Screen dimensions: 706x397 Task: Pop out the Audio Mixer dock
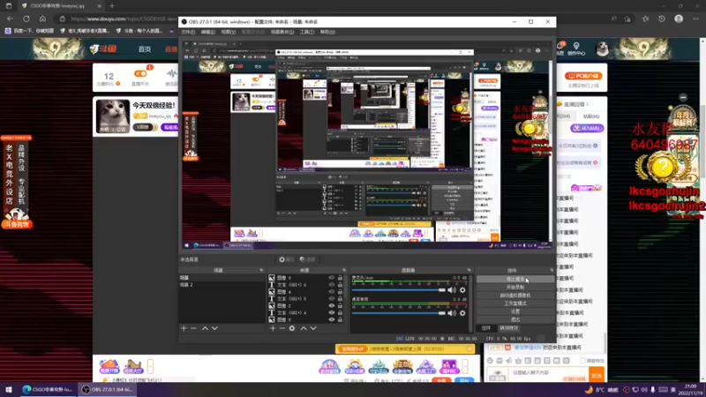[x=469, y=270]
